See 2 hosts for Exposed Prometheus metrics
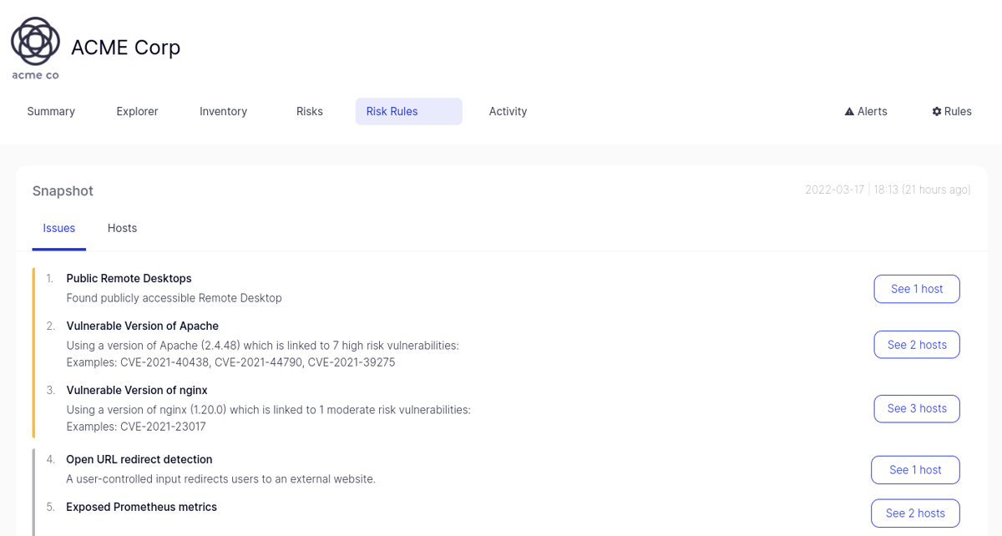The image size is (1002, 536). pos(915,513)
